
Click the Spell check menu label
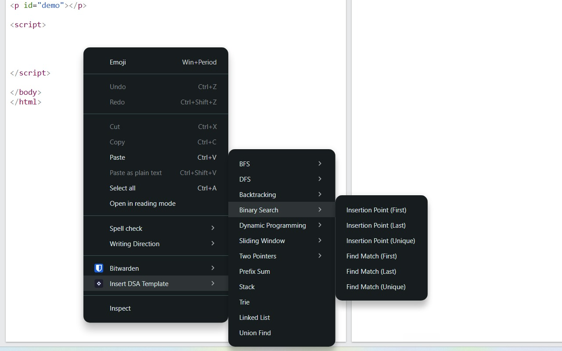pos(126,229)
